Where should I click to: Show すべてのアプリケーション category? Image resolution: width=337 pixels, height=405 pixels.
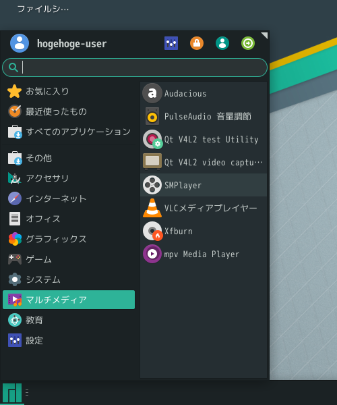click(69, 132)
